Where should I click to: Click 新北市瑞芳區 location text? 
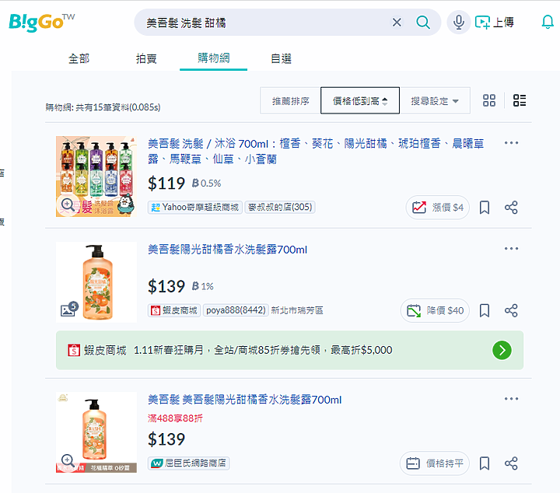[x=297, y=310]
